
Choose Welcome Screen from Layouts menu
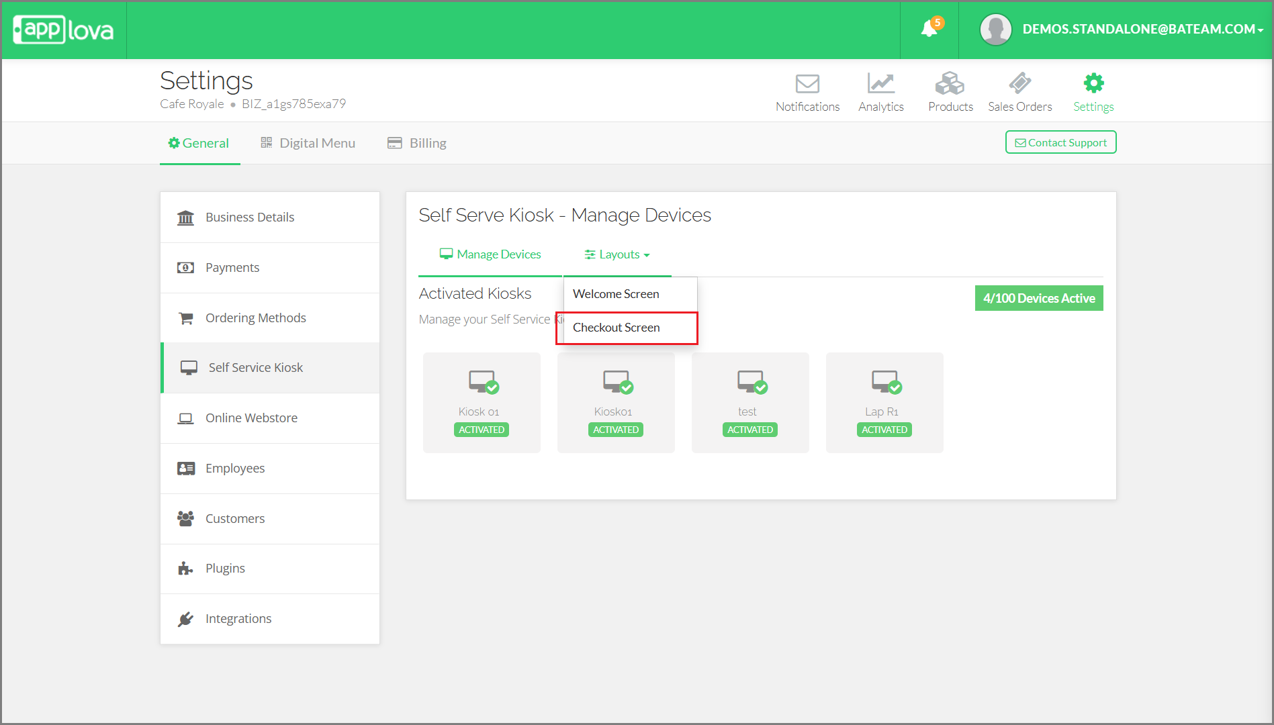coord(630,294)
